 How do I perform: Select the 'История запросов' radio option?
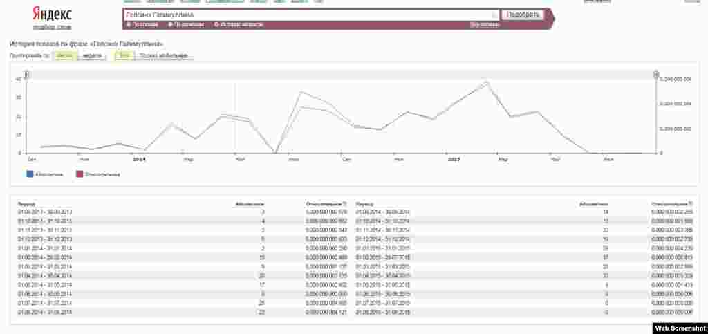click(216, 25)
